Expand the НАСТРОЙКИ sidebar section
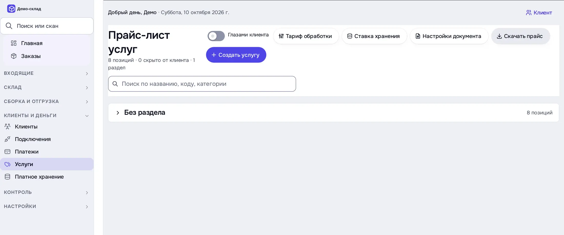 point(46,206)
